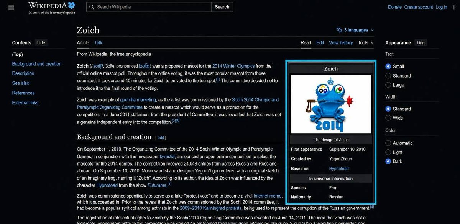Choose Automatic color mode
Image resolution: width=460 pixels, height=224 pixels.
[388, 143]
